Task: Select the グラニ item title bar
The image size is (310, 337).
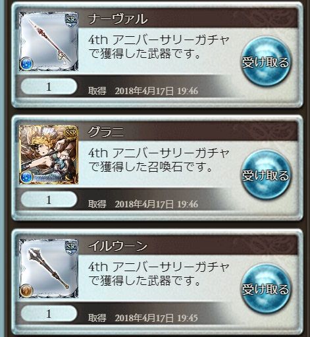Action: (188, 132)
